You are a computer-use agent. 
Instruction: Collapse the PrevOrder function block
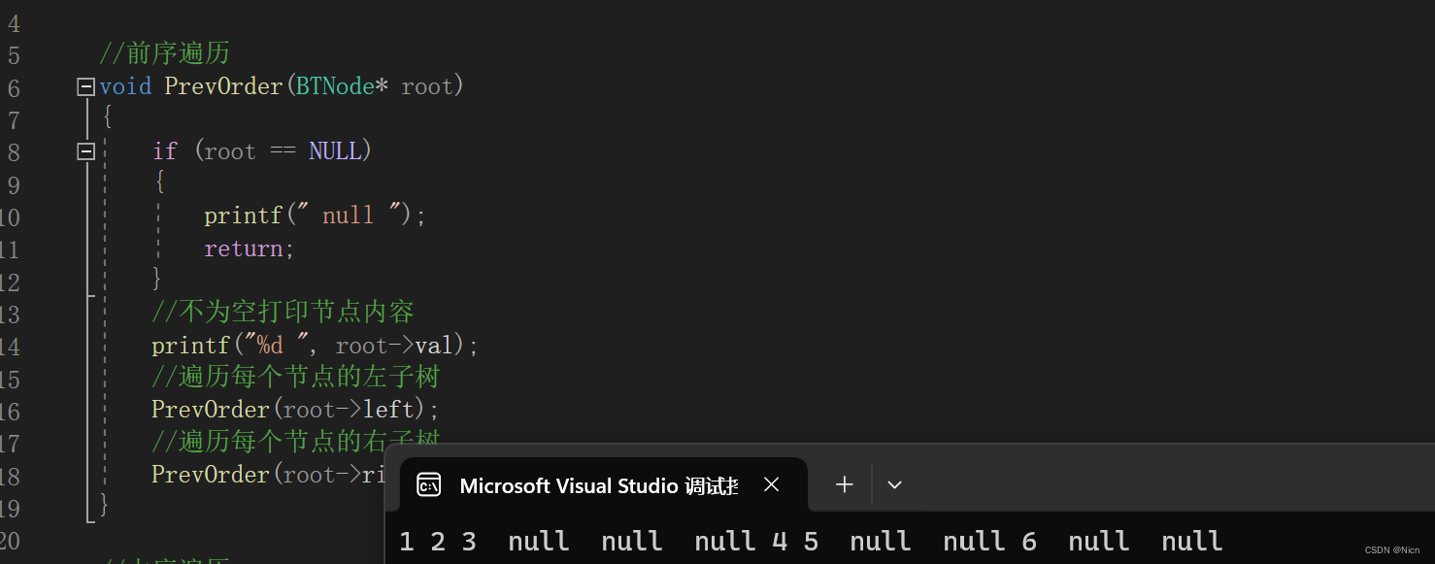pos(85,86)
